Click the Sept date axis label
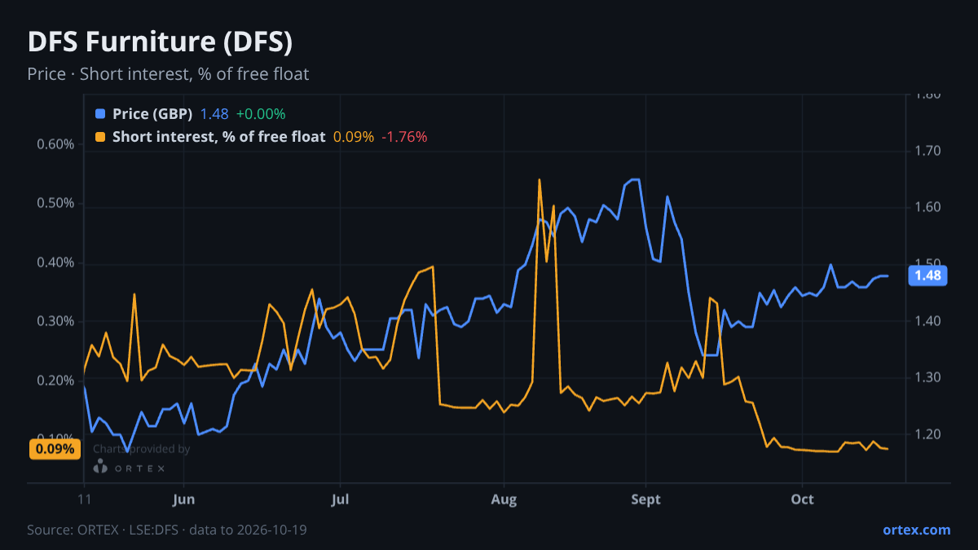Image resolution: width=978 pixels, height=550 pixels. (645, 499)
